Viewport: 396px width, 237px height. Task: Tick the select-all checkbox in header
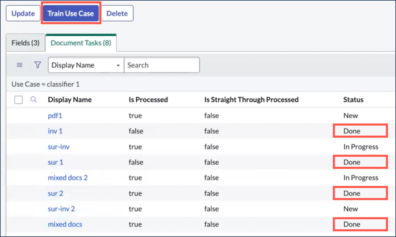pyautogui.click(x=18, y=100)
